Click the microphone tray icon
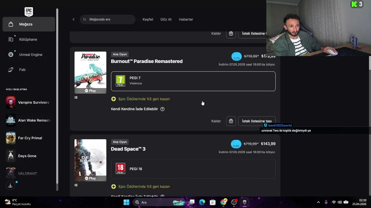Viewport: 371px width, 208px height. click(326, 202)
